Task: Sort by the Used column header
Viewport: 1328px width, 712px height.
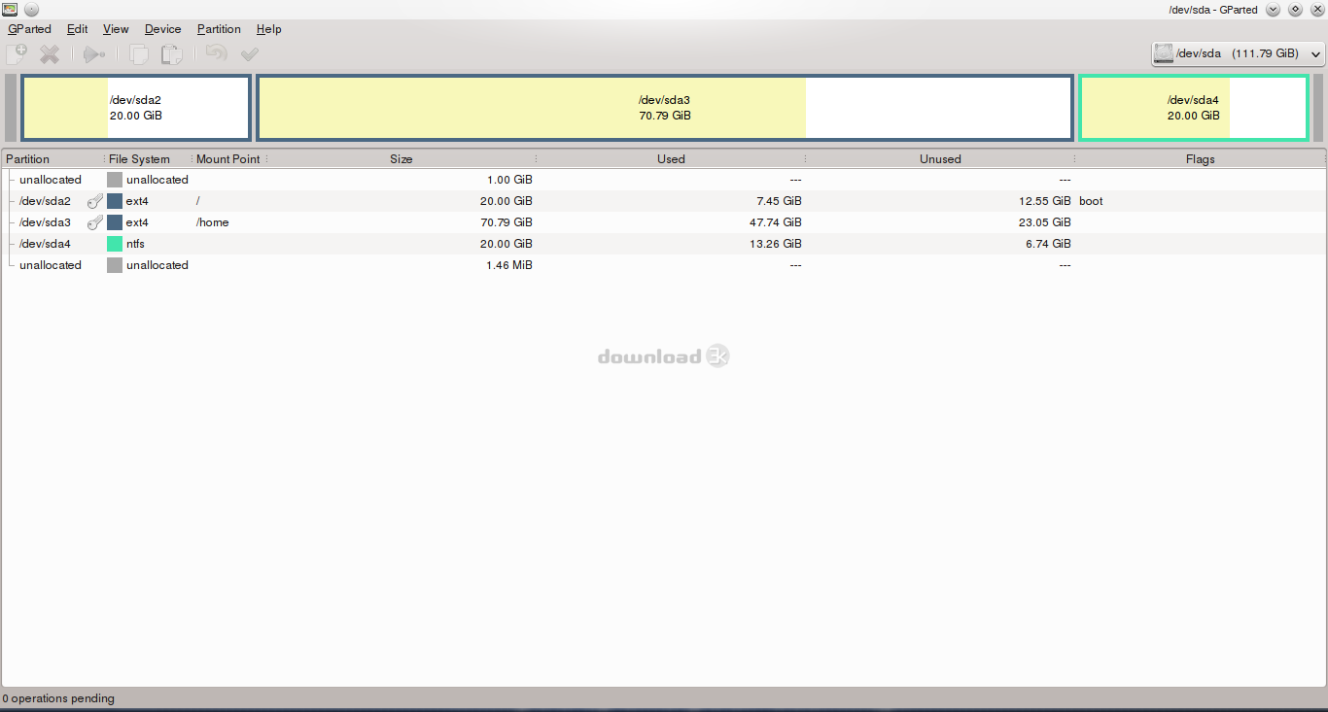Action: point(671,158)
